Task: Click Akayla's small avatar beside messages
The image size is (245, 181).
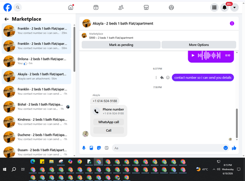Action: click(85, 134)
